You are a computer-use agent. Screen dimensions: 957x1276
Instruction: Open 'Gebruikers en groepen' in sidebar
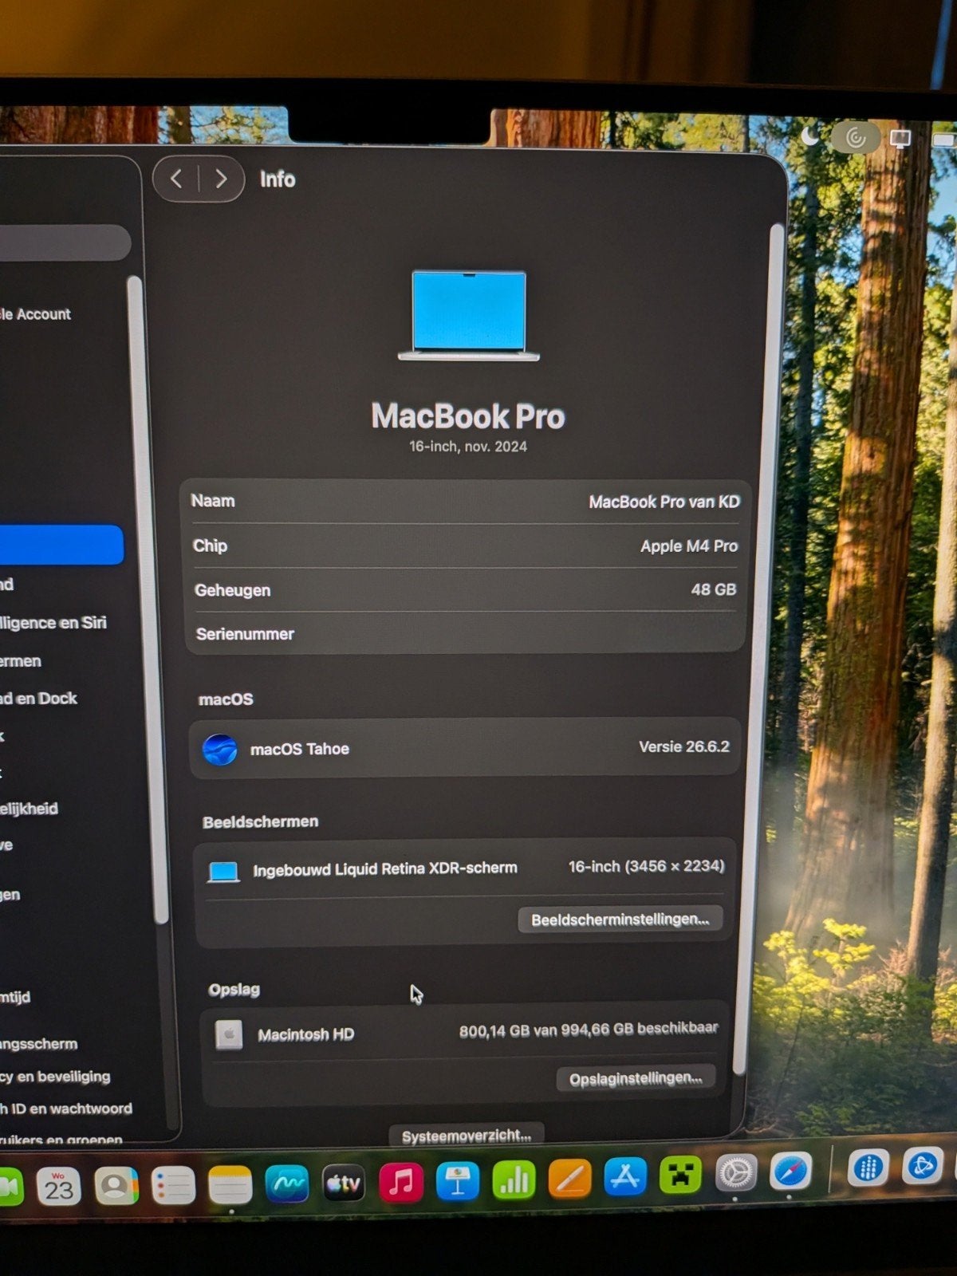[x=61, y=1140]
